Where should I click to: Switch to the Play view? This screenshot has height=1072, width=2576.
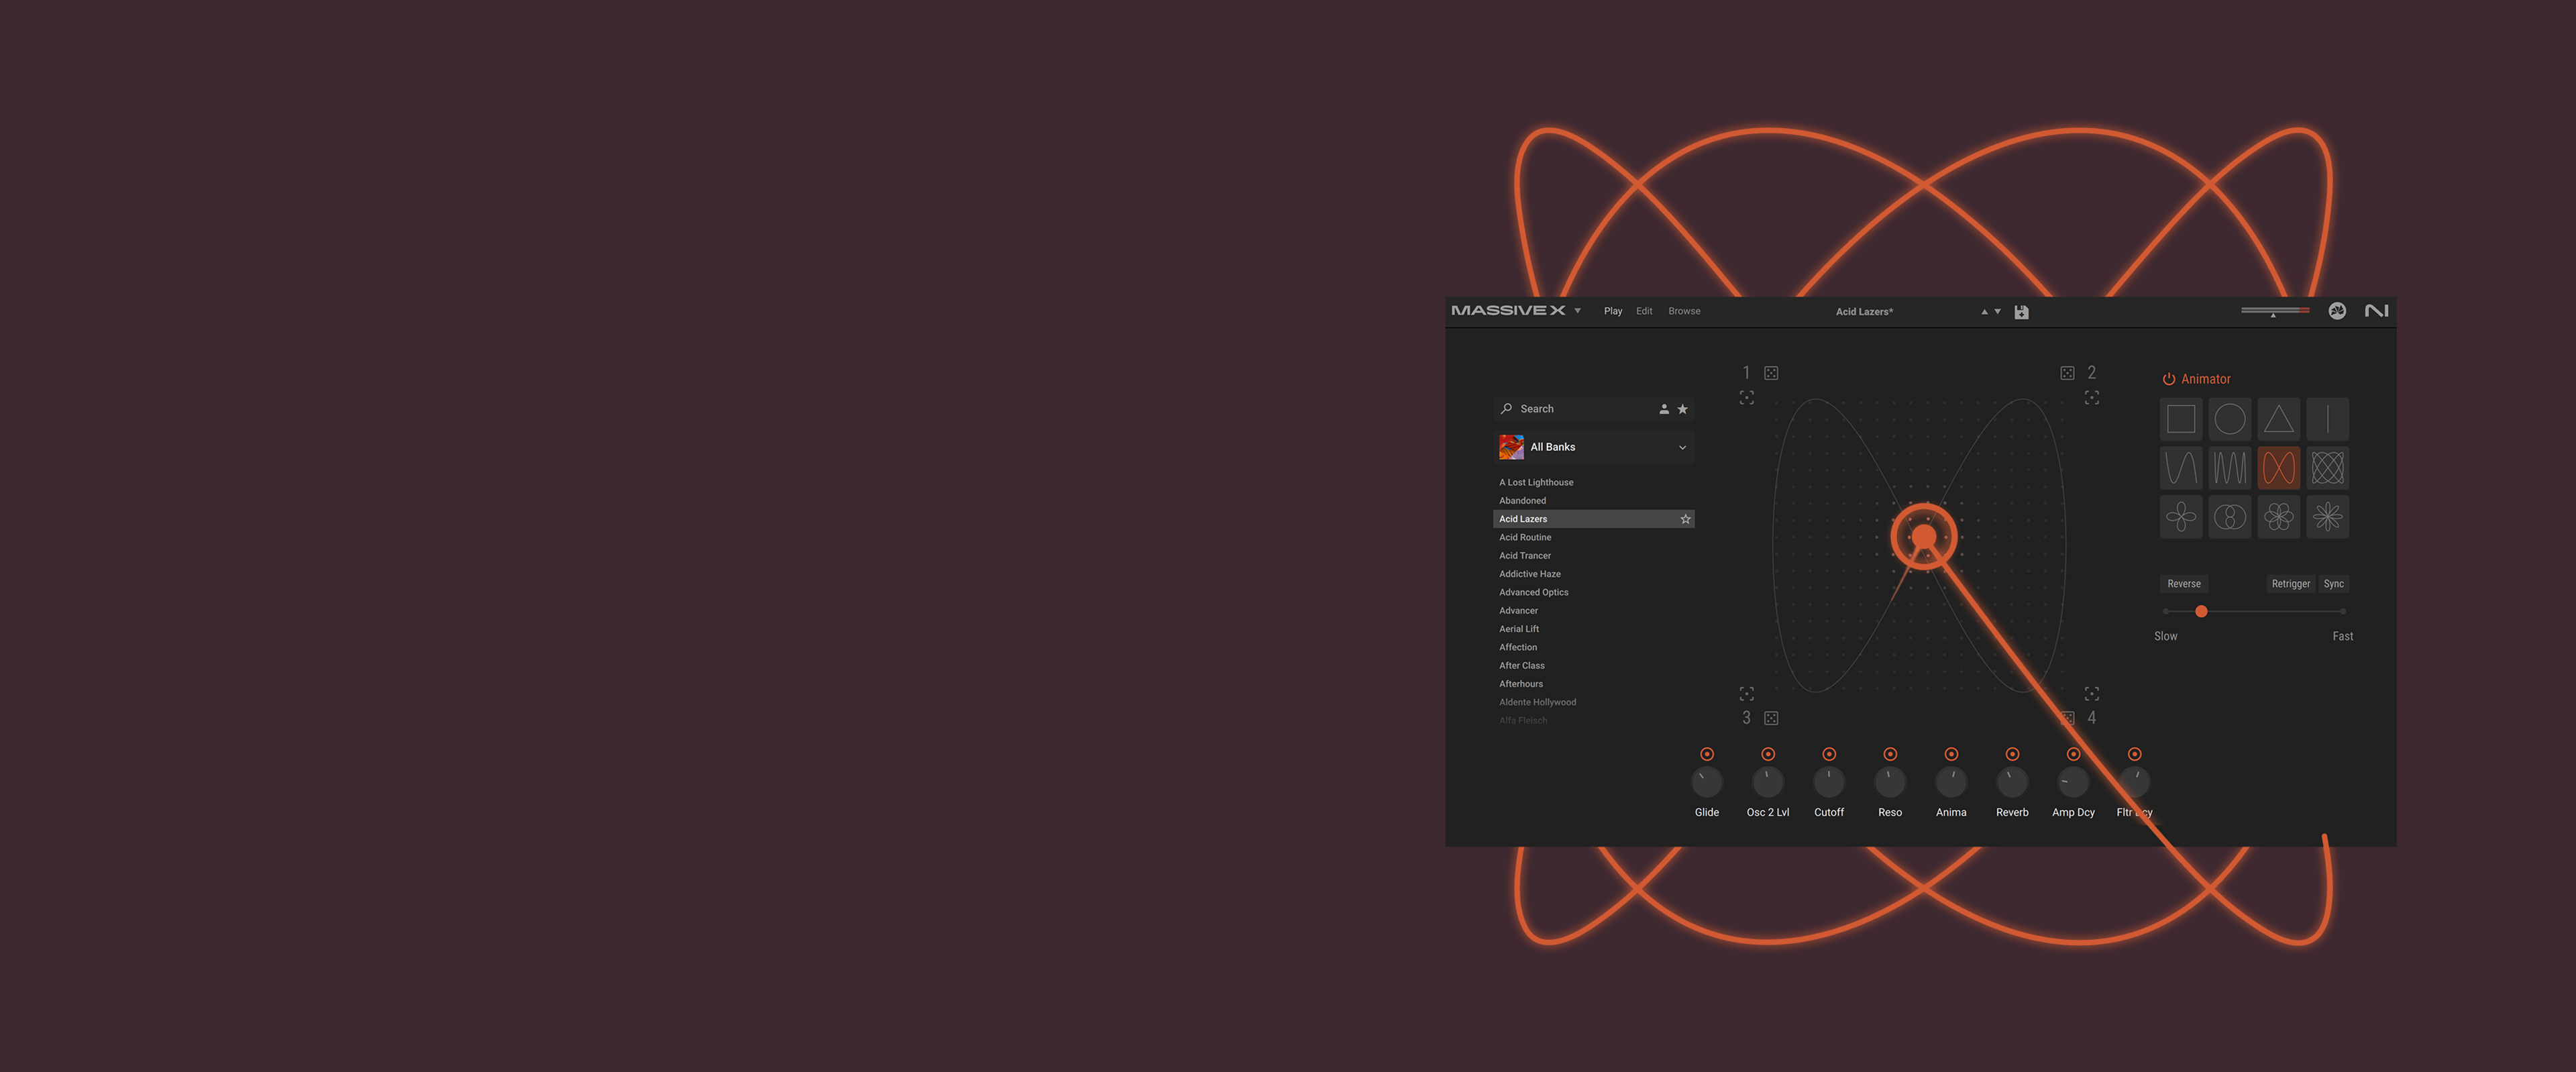click(1612, 311)
